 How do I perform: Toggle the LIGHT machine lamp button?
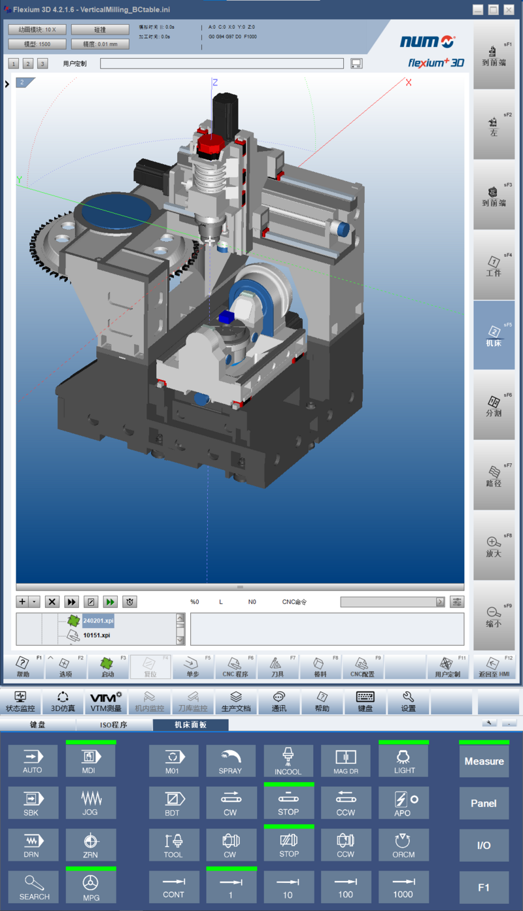coord(404,761)
